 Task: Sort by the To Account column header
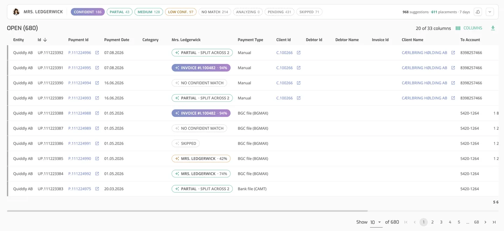470,40
